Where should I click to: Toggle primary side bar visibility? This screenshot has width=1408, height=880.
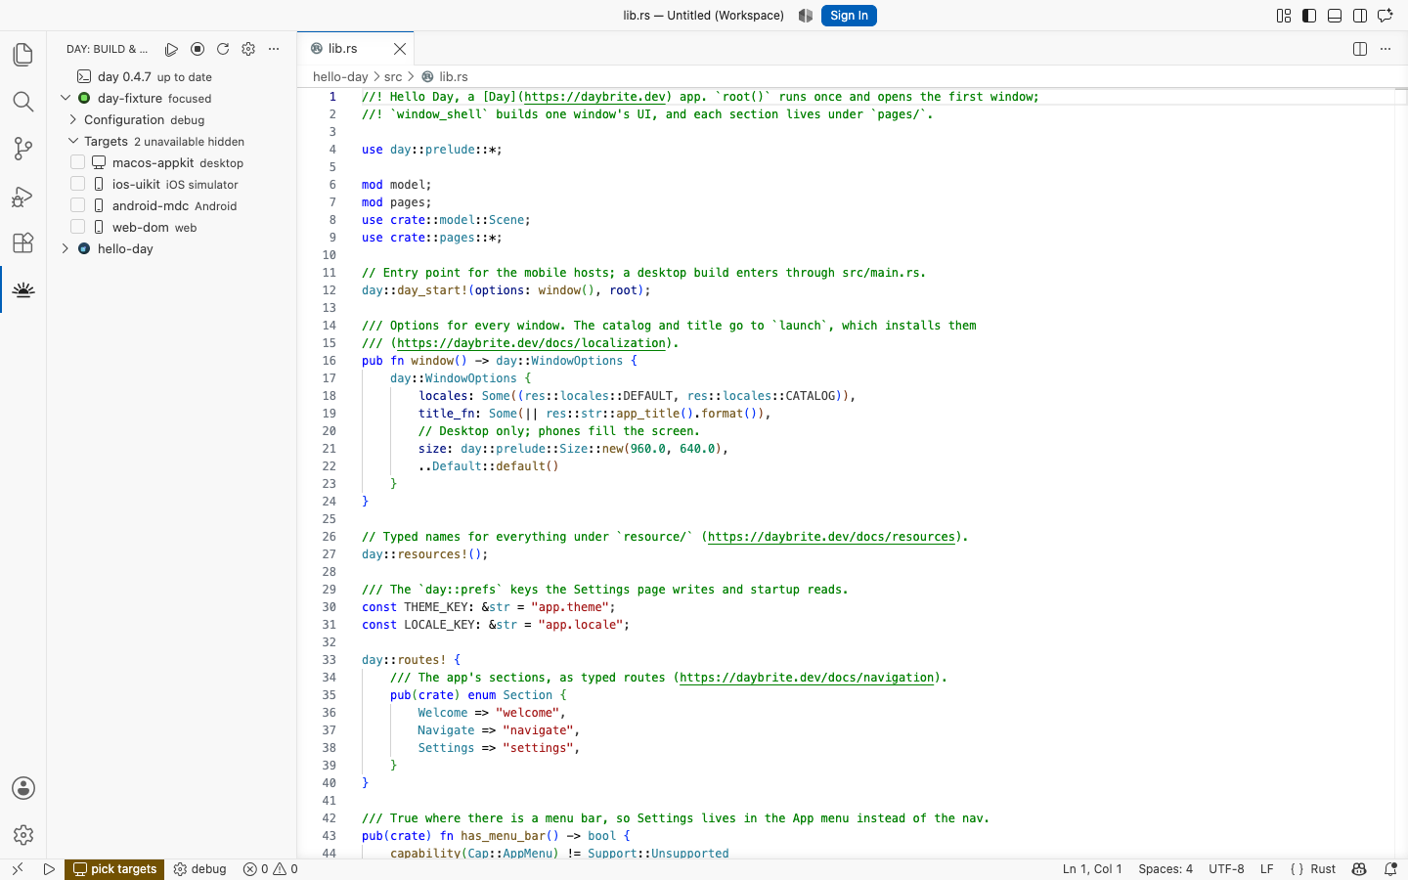tap(1309, 16)
